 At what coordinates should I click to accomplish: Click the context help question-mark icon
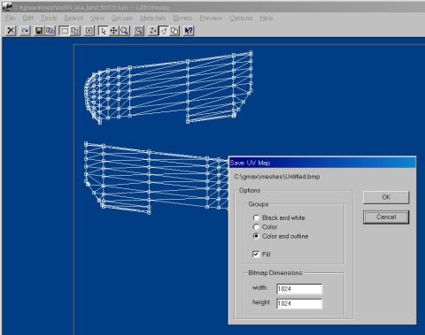coord(189,31)
